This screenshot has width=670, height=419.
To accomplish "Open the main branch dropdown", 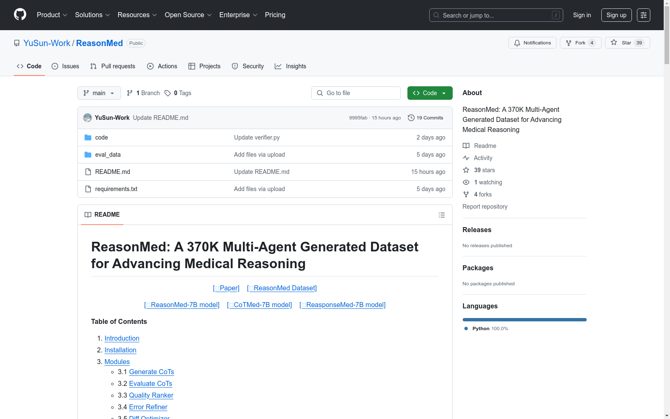I will [x=99, y=93].
